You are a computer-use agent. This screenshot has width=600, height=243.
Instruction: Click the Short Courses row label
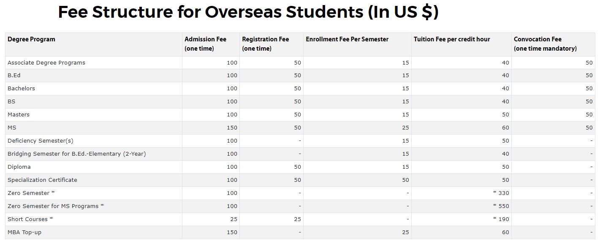(x=30, y=219)
